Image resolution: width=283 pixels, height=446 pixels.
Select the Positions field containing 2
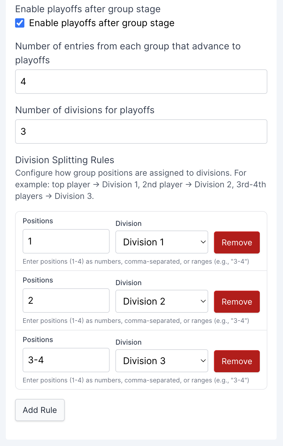tap(66, 301)
